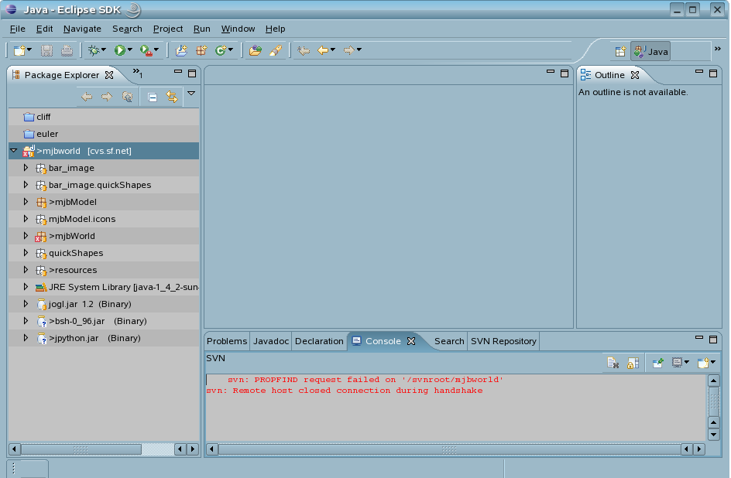Open the Window menu
The width and height of the screenshot is (731, 478).
click(238, 29)
